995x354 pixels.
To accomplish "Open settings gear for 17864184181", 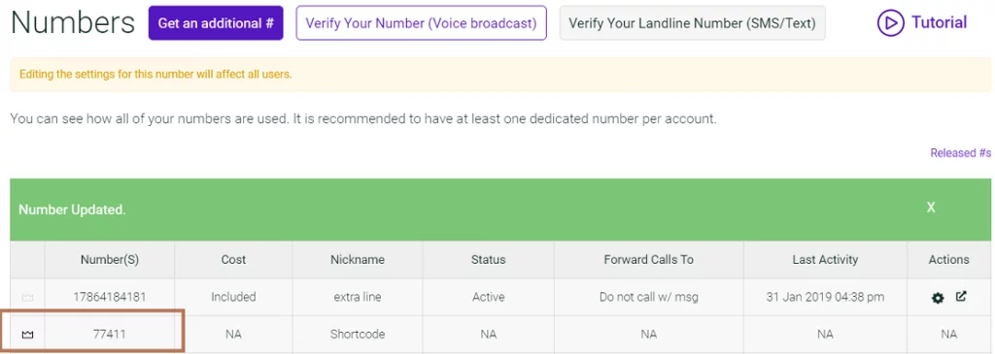I will 938,298.
